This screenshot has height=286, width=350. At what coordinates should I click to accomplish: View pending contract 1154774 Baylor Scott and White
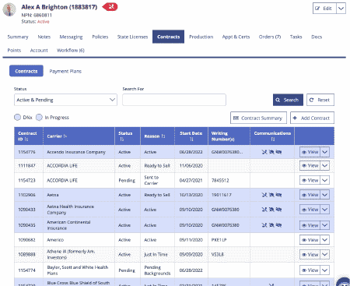click(310, 270)
